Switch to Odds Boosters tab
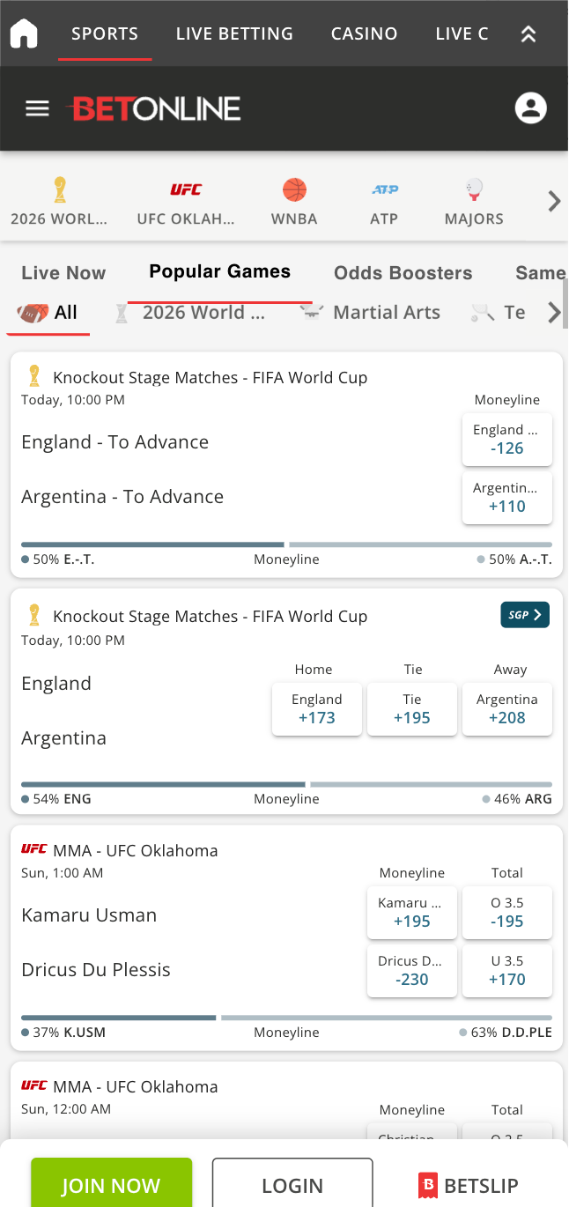This screenshot has width=569, height=1207. 403,273
